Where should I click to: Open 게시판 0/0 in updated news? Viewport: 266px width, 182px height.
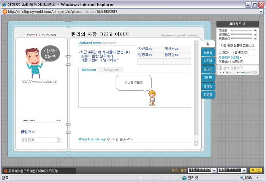point(171,49)
